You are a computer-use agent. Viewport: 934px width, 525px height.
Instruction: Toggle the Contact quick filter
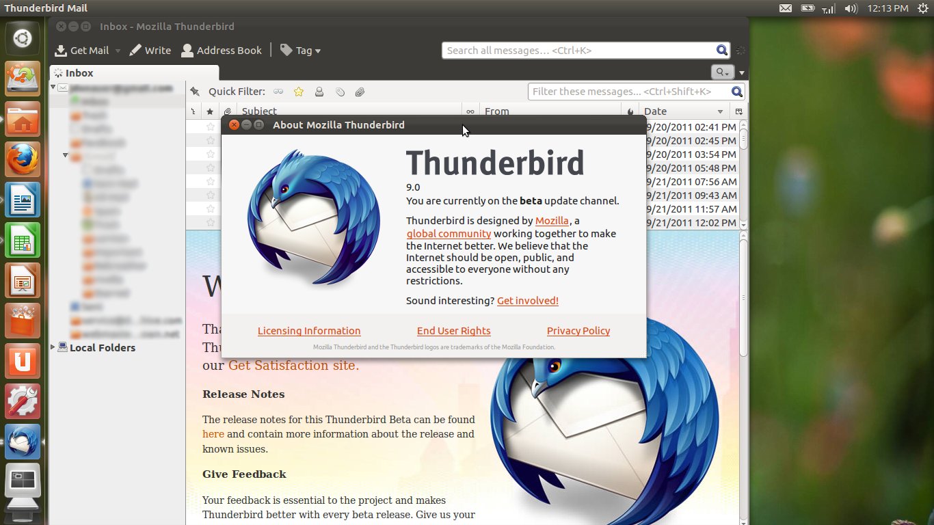pyautogui.click(x=319, y=92)
